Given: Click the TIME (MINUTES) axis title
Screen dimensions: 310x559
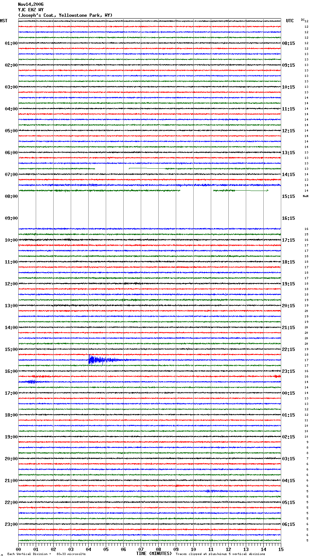Looking at the screenshot, I should pyautogui.click(x=154, y=554).
